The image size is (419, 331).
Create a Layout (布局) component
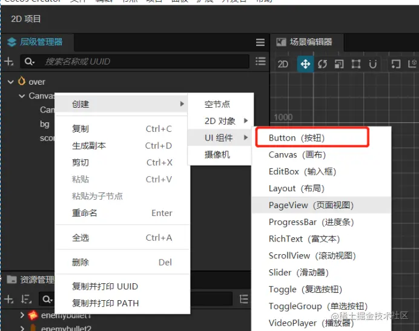click(322, 188)
